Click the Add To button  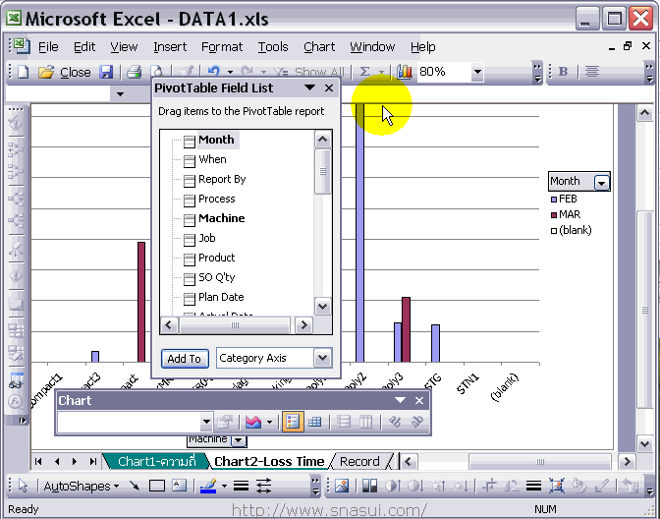[x=184, y=359]
